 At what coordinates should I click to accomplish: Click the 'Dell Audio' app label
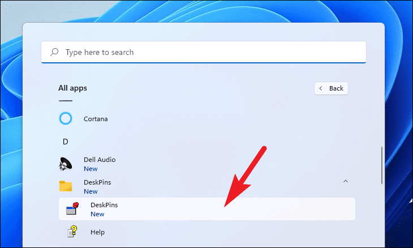click(100, 160)
